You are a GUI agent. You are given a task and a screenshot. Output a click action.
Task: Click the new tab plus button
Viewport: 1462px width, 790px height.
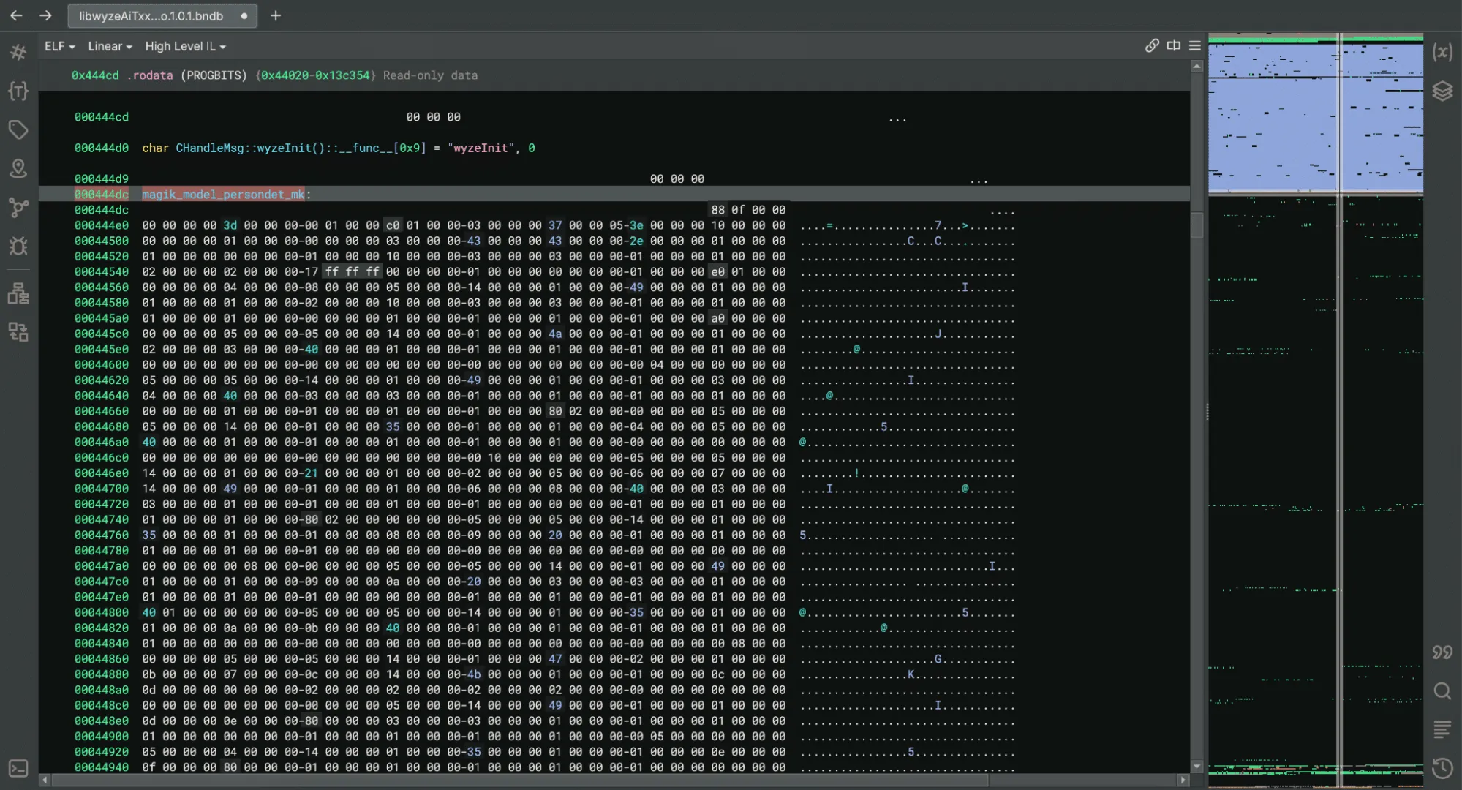276,15
